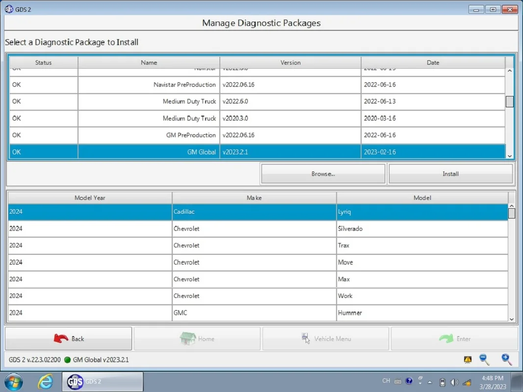Select the Chevrolet Work row
The width and height of the screenshot is (523, 392).
[x=258, y=296]
